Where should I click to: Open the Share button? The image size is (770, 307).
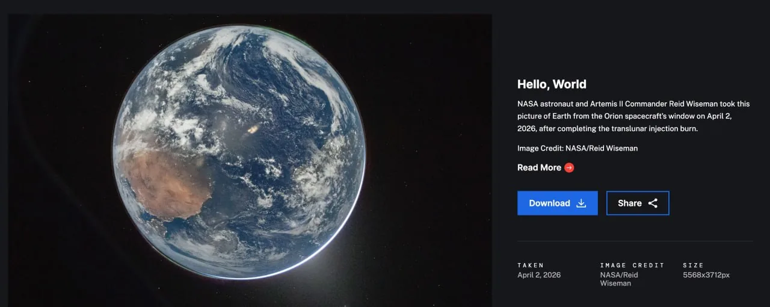point(638,203)
